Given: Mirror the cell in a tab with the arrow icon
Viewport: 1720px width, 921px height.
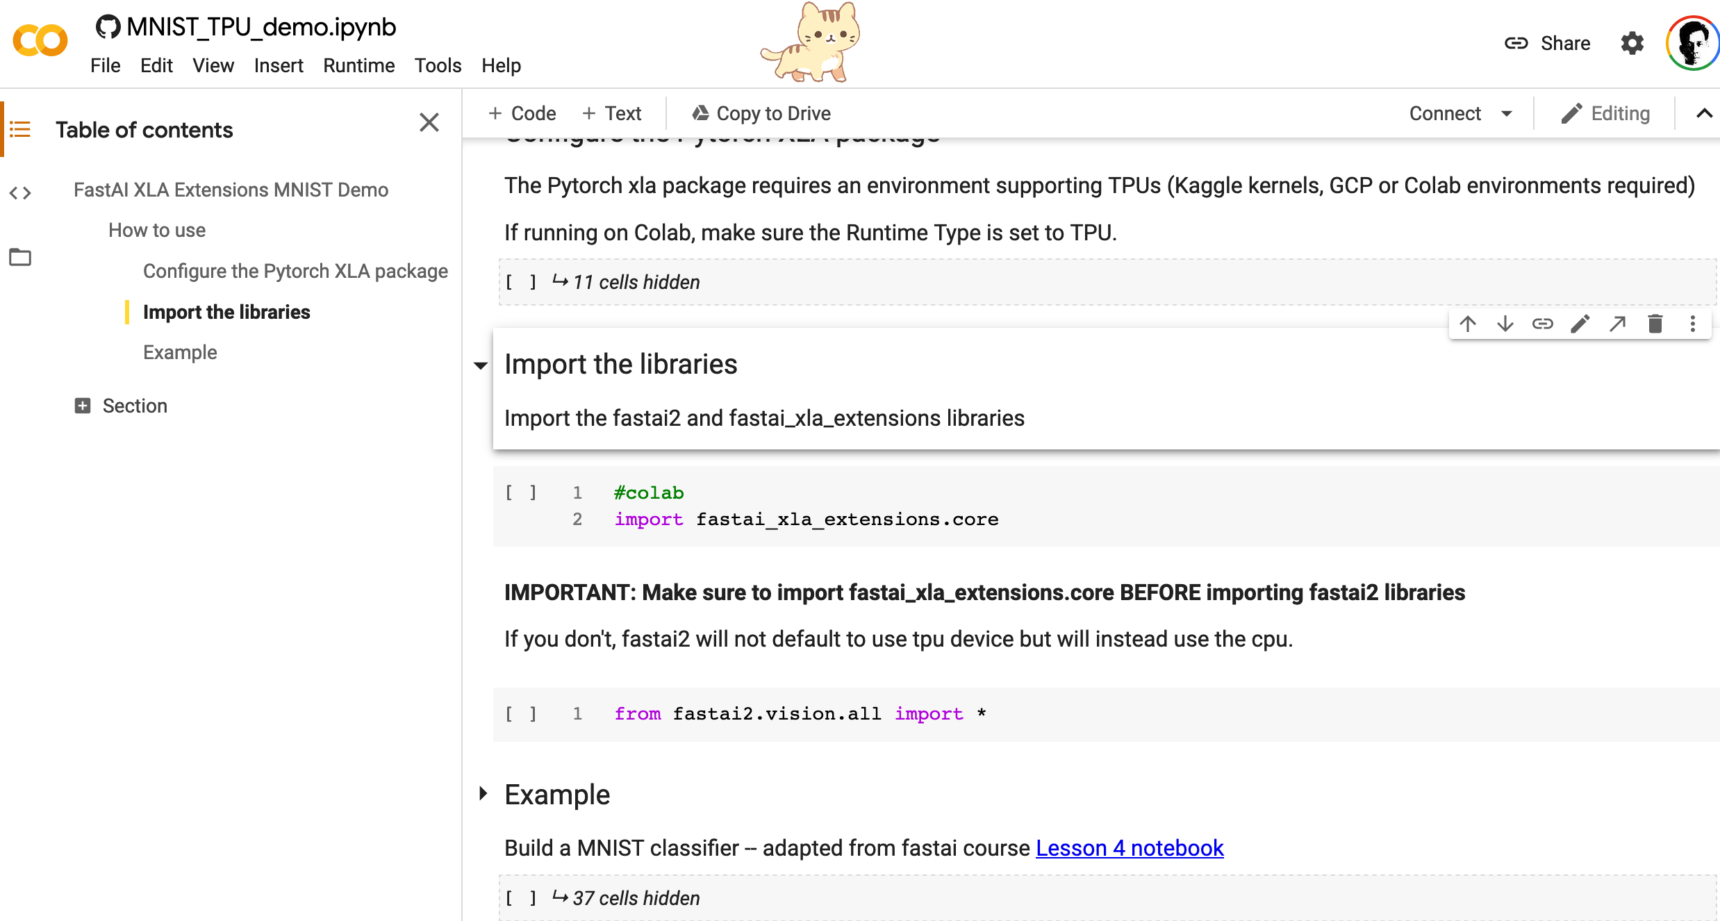Looking at the screenshot, I should click(x=1618, y=324).
